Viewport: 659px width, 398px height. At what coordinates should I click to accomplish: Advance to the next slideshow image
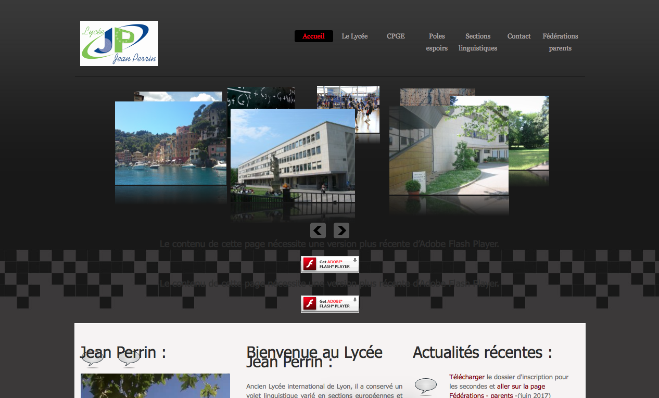[341, 230]
